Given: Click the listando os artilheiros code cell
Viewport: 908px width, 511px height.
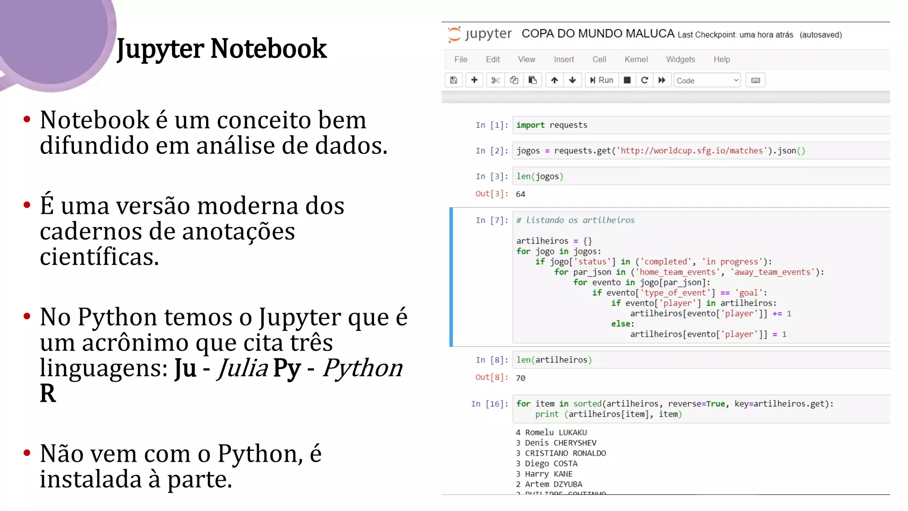Looking at the screenshot, I should pos(701,277).
